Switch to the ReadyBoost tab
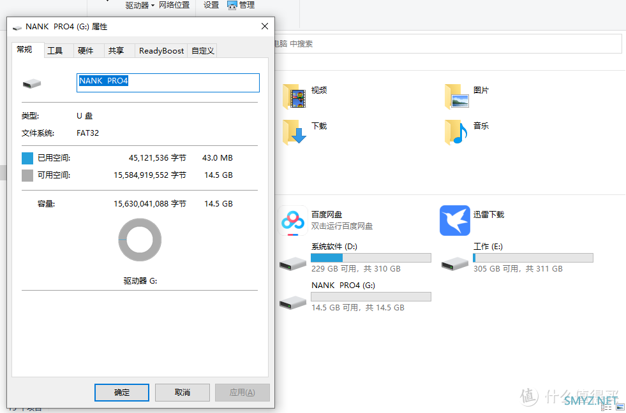The image size is (626, 413). (161, 50)
